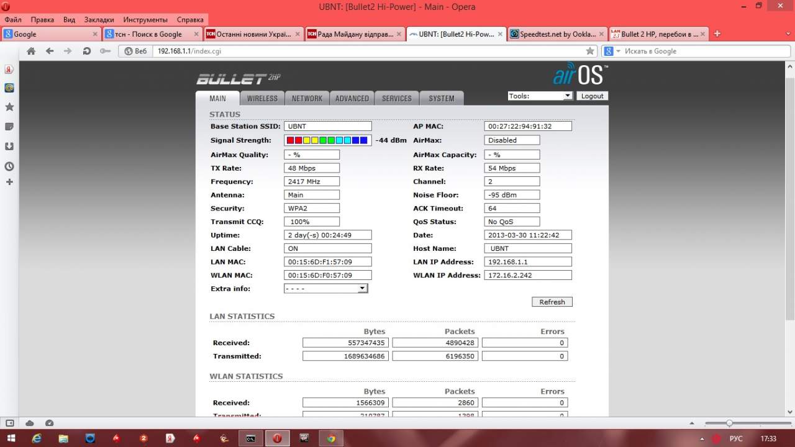Open the Закладки menu

pos(99,20)
